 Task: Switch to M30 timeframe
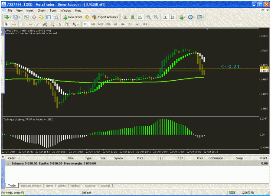point(108,24)
